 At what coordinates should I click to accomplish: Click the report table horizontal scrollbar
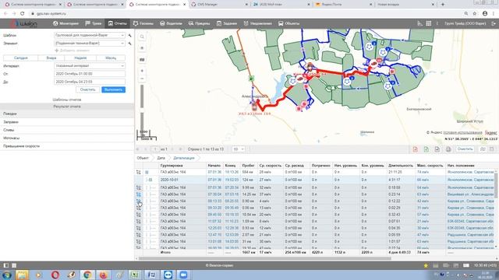(265, 258)
